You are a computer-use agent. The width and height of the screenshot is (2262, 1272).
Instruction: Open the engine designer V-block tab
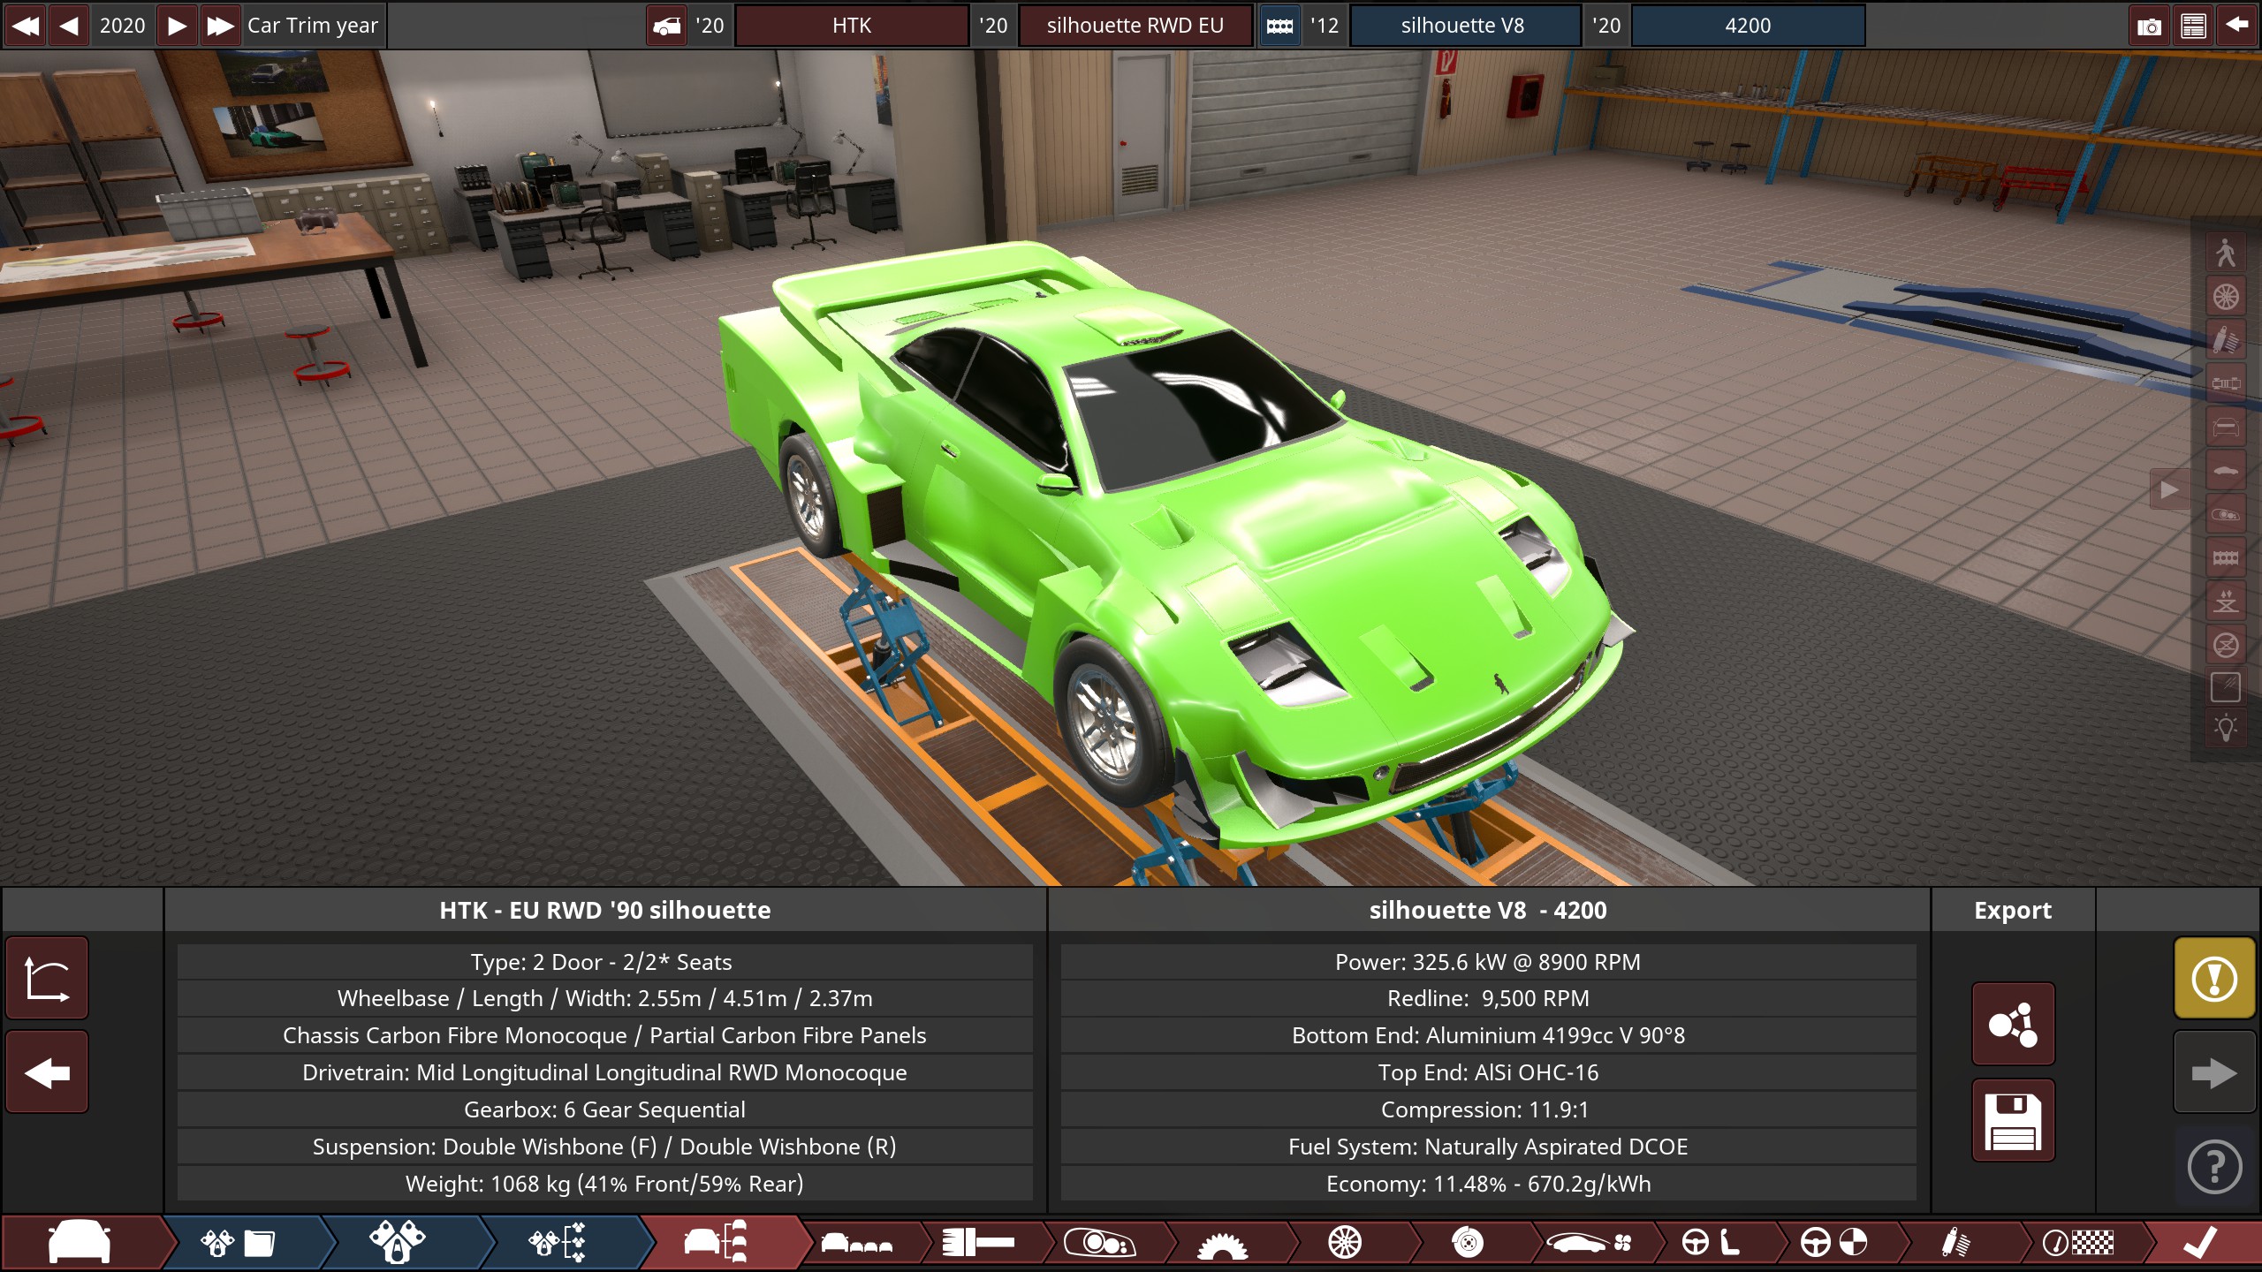click(398, 1243)
